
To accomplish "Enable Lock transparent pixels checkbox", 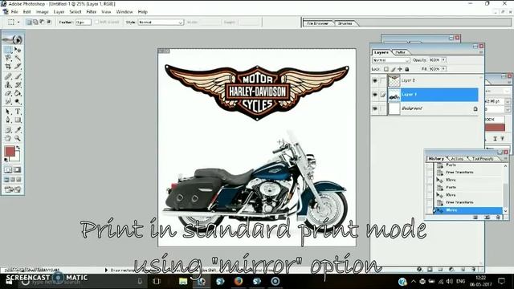I will tap(386, 69).
